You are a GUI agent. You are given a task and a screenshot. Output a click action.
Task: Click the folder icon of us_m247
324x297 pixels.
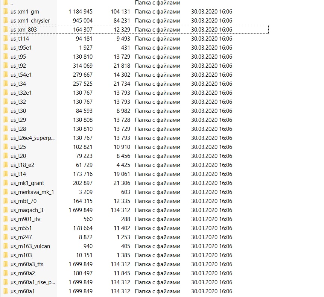(x=6, y=237)
